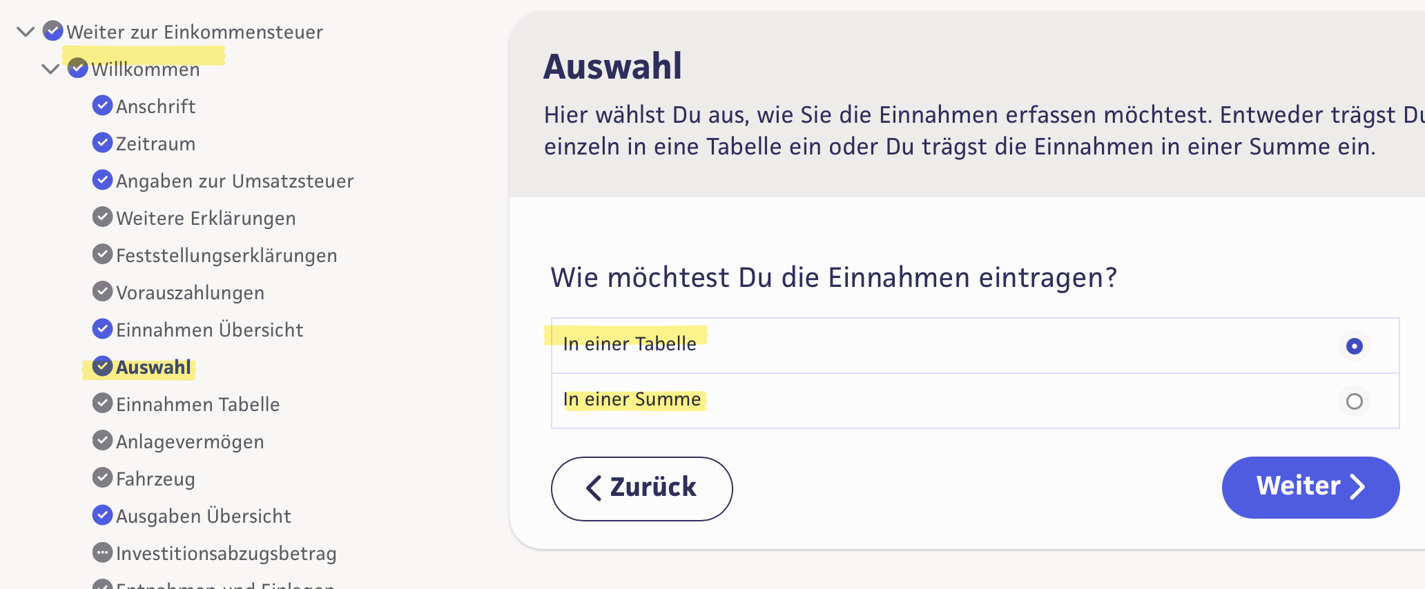
Task: Click the gray checkmark beside Feststellungserklärungen
Action: point(102,254)
